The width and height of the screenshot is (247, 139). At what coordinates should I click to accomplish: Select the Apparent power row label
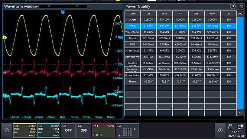132,69
